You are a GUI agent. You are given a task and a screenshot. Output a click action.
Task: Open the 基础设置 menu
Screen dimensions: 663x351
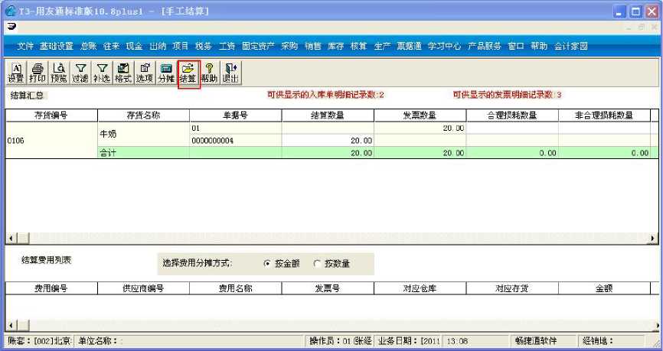click(x=57, y=47)
